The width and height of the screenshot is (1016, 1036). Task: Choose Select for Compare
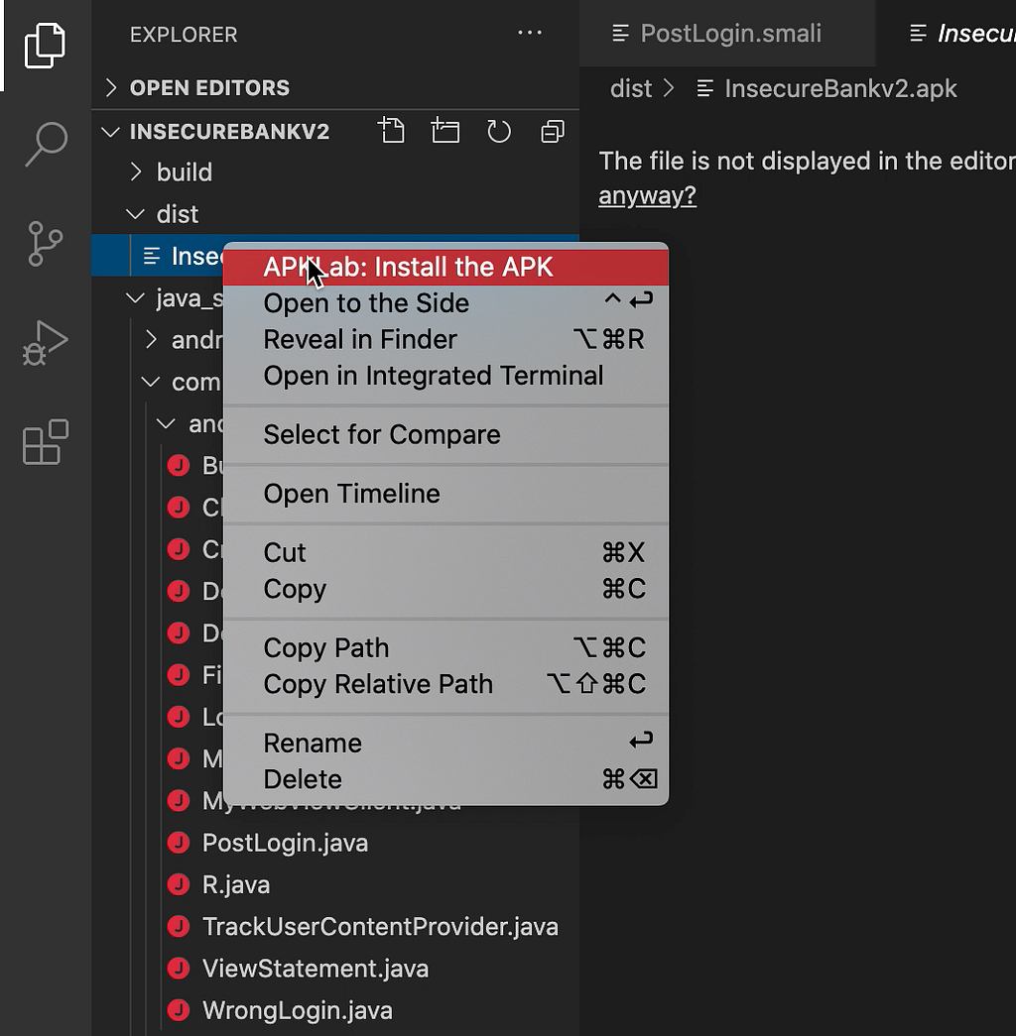[x=445, y=435]
